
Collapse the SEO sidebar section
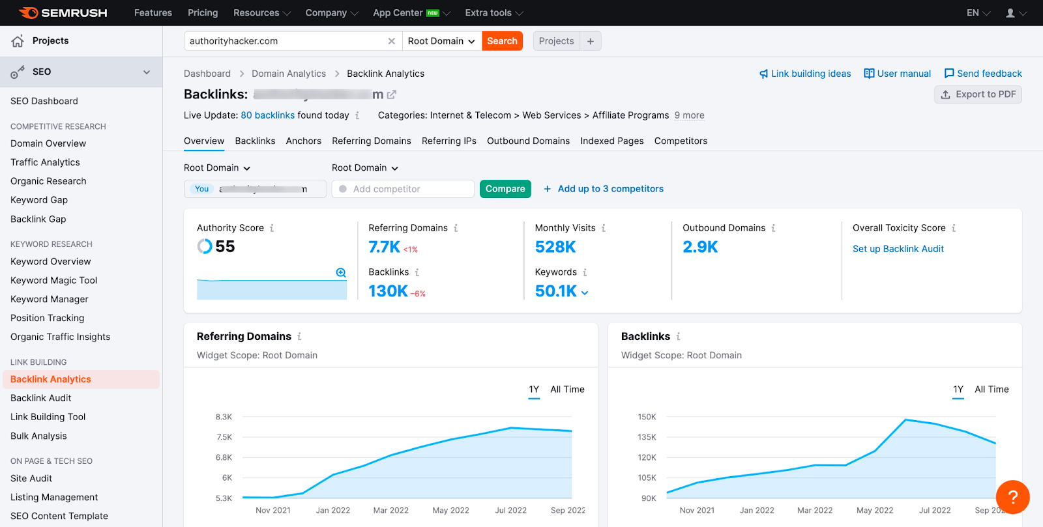click(x=147, y=72)
